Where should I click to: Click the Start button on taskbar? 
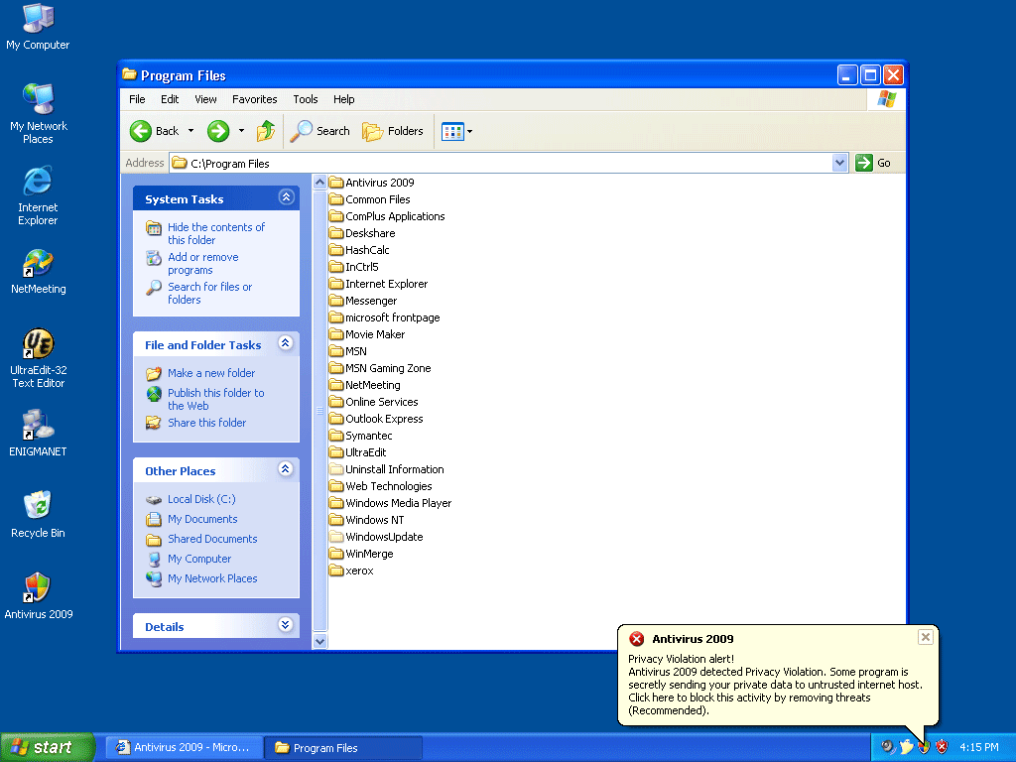pyautogui.click(x=47, y=747)
